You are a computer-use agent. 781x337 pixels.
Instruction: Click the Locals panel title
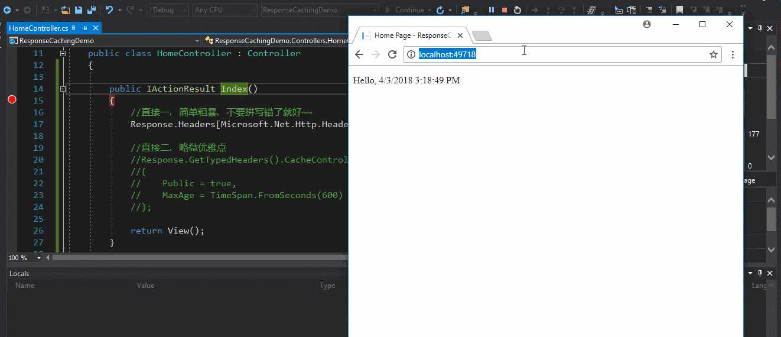(19, 274)
